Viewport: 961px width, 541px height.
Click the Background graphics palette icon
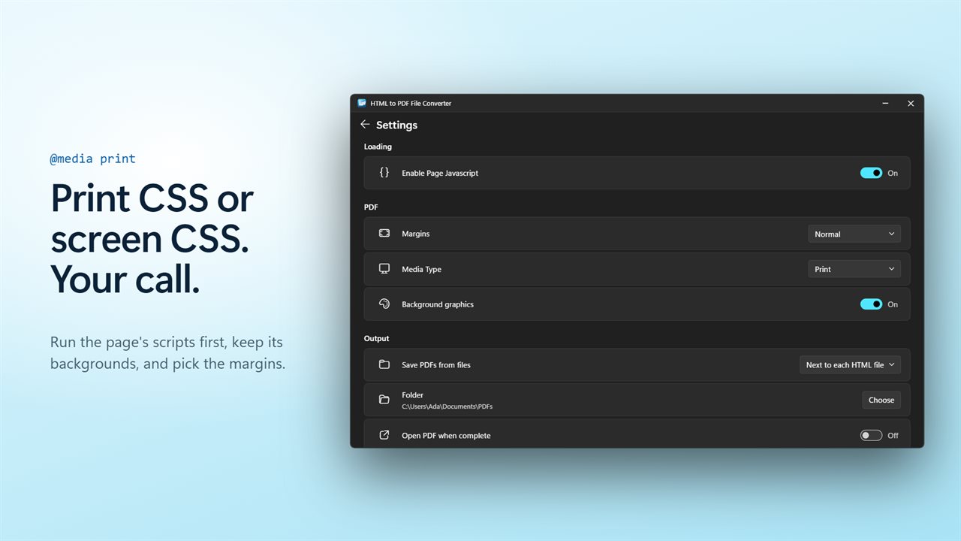384,304
